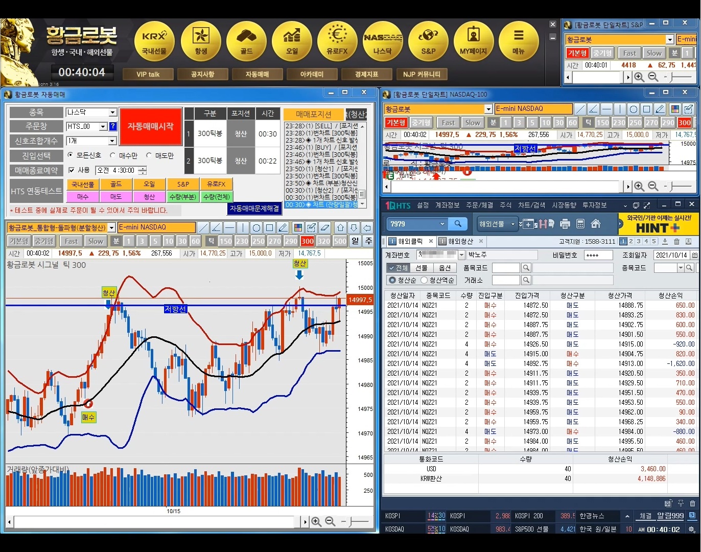Screen dimensions: 701x552
Task: Open the 유로FX gold button
Action: pos(337,42)
